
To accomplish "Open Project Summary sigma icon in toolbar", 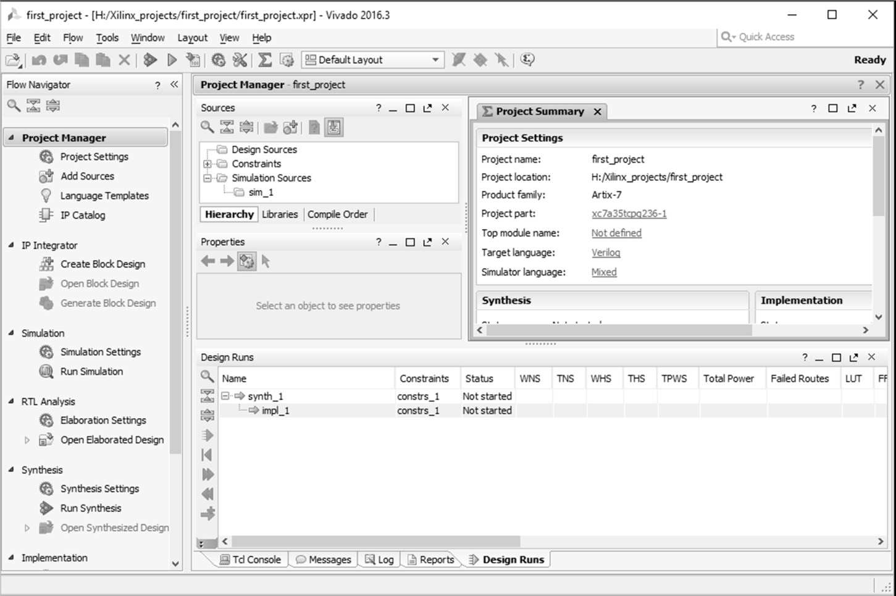I will 265,60.
